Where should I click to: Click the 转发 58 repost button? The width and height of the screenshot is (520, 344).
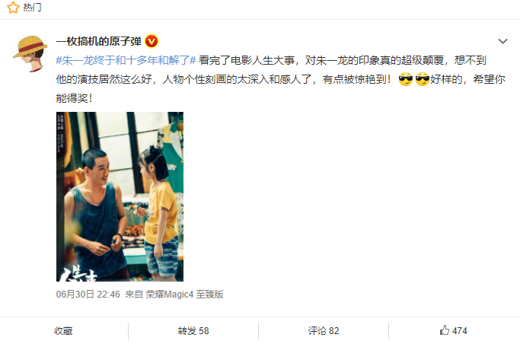tap(193, 331)
